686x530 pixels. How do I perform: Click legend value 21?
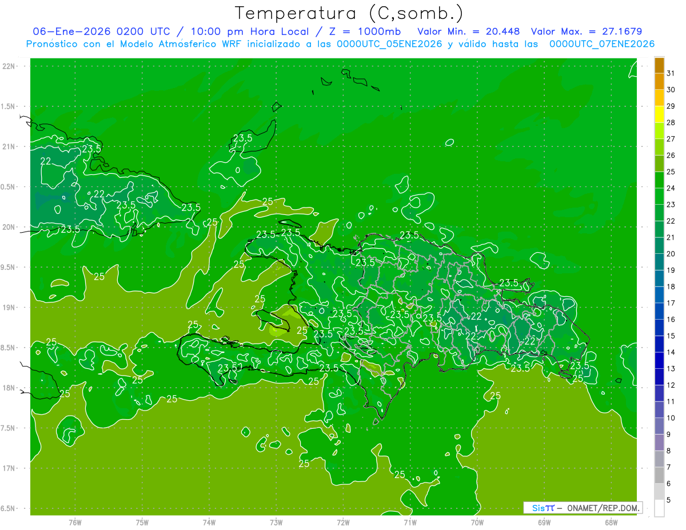[671, 238]
